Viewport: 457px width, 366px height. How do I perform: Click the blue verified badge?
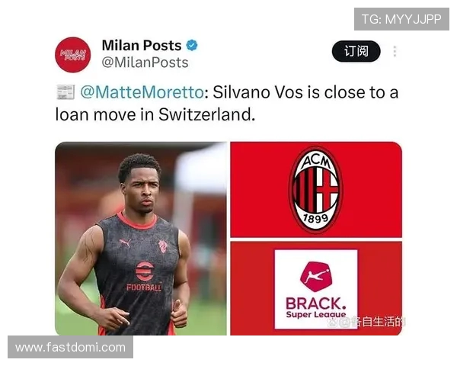(x=192, y=45)
